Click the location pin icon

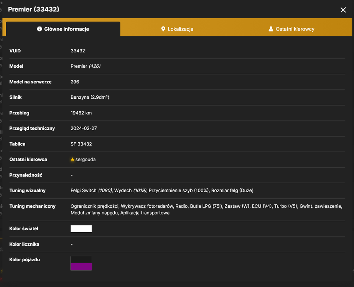tap(163, 29)
